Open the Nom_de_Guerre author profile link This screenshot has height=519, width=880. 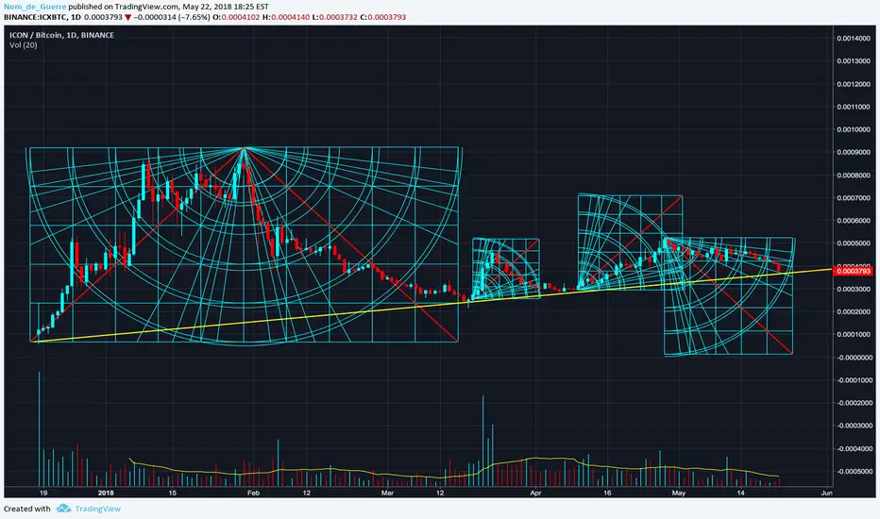point(35,7)
